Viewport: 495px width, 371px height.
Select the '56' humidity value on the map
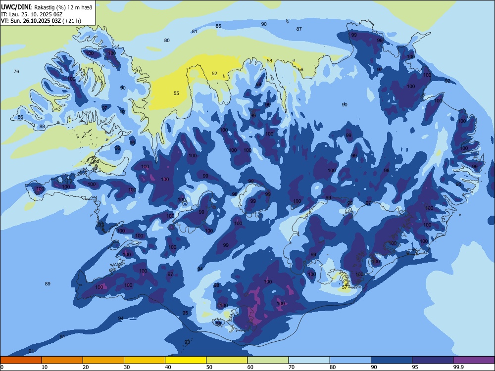point(300,69)
